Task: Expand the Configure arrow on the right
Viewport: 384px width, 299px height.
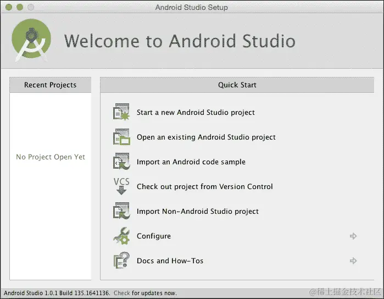Action: pos(353,236)
